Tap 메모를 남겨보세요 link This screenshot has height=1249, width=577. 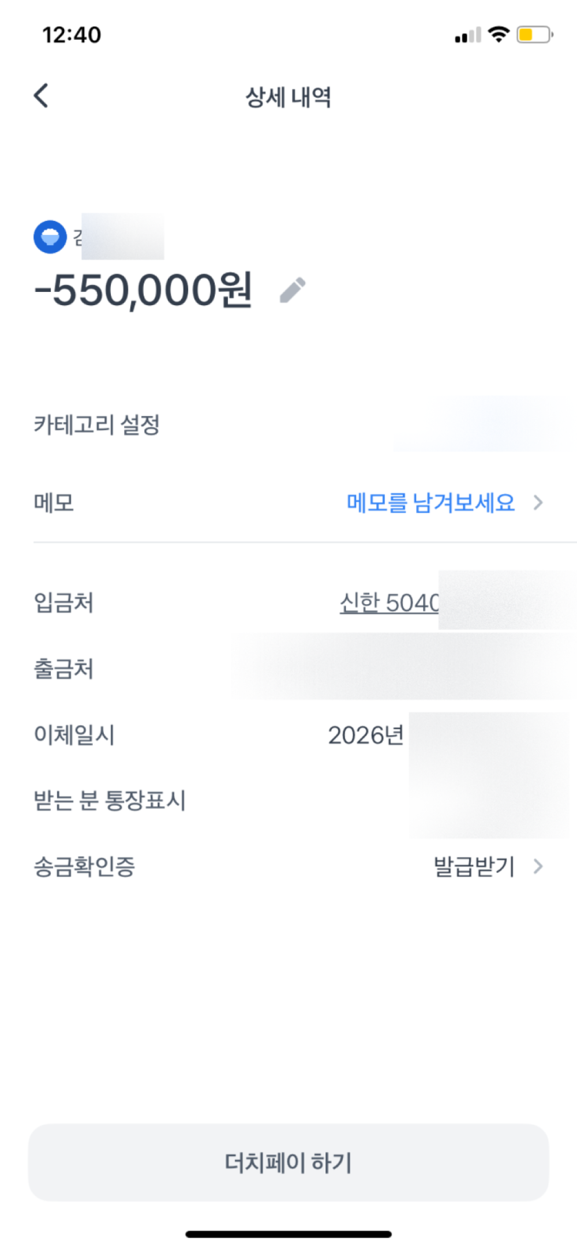tap(430, 503)
